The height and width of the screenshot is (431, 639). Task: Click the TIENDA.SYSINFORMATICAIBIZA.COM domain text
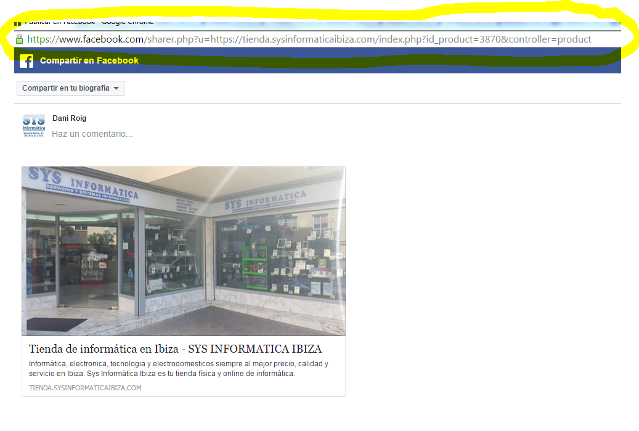(85, 388)
